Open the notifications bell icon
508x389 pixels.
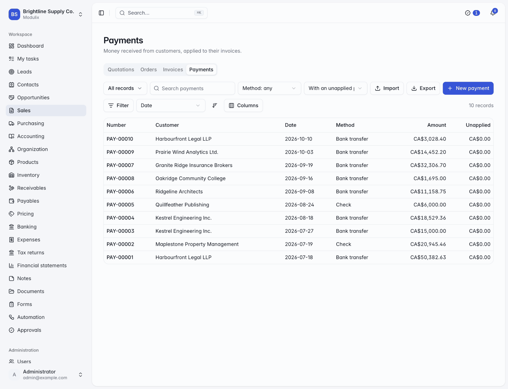click(493, 13)
